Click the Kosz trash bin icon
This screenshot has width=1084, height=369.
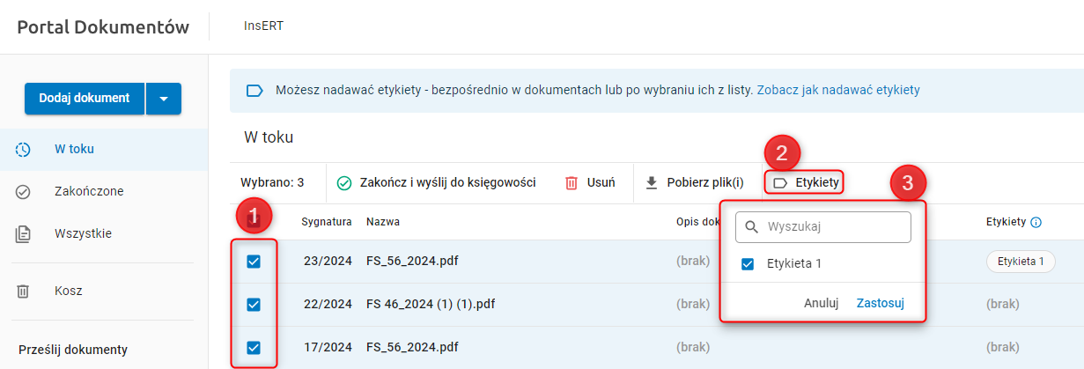click(24, 291)
